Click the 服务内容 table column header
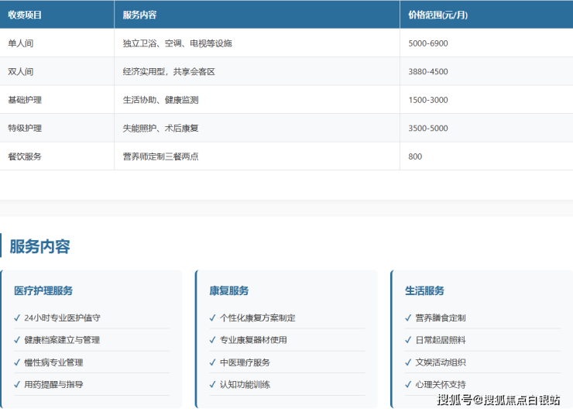Image resolution: width=573 pixels, height=412 pixels. coord(139,15)
